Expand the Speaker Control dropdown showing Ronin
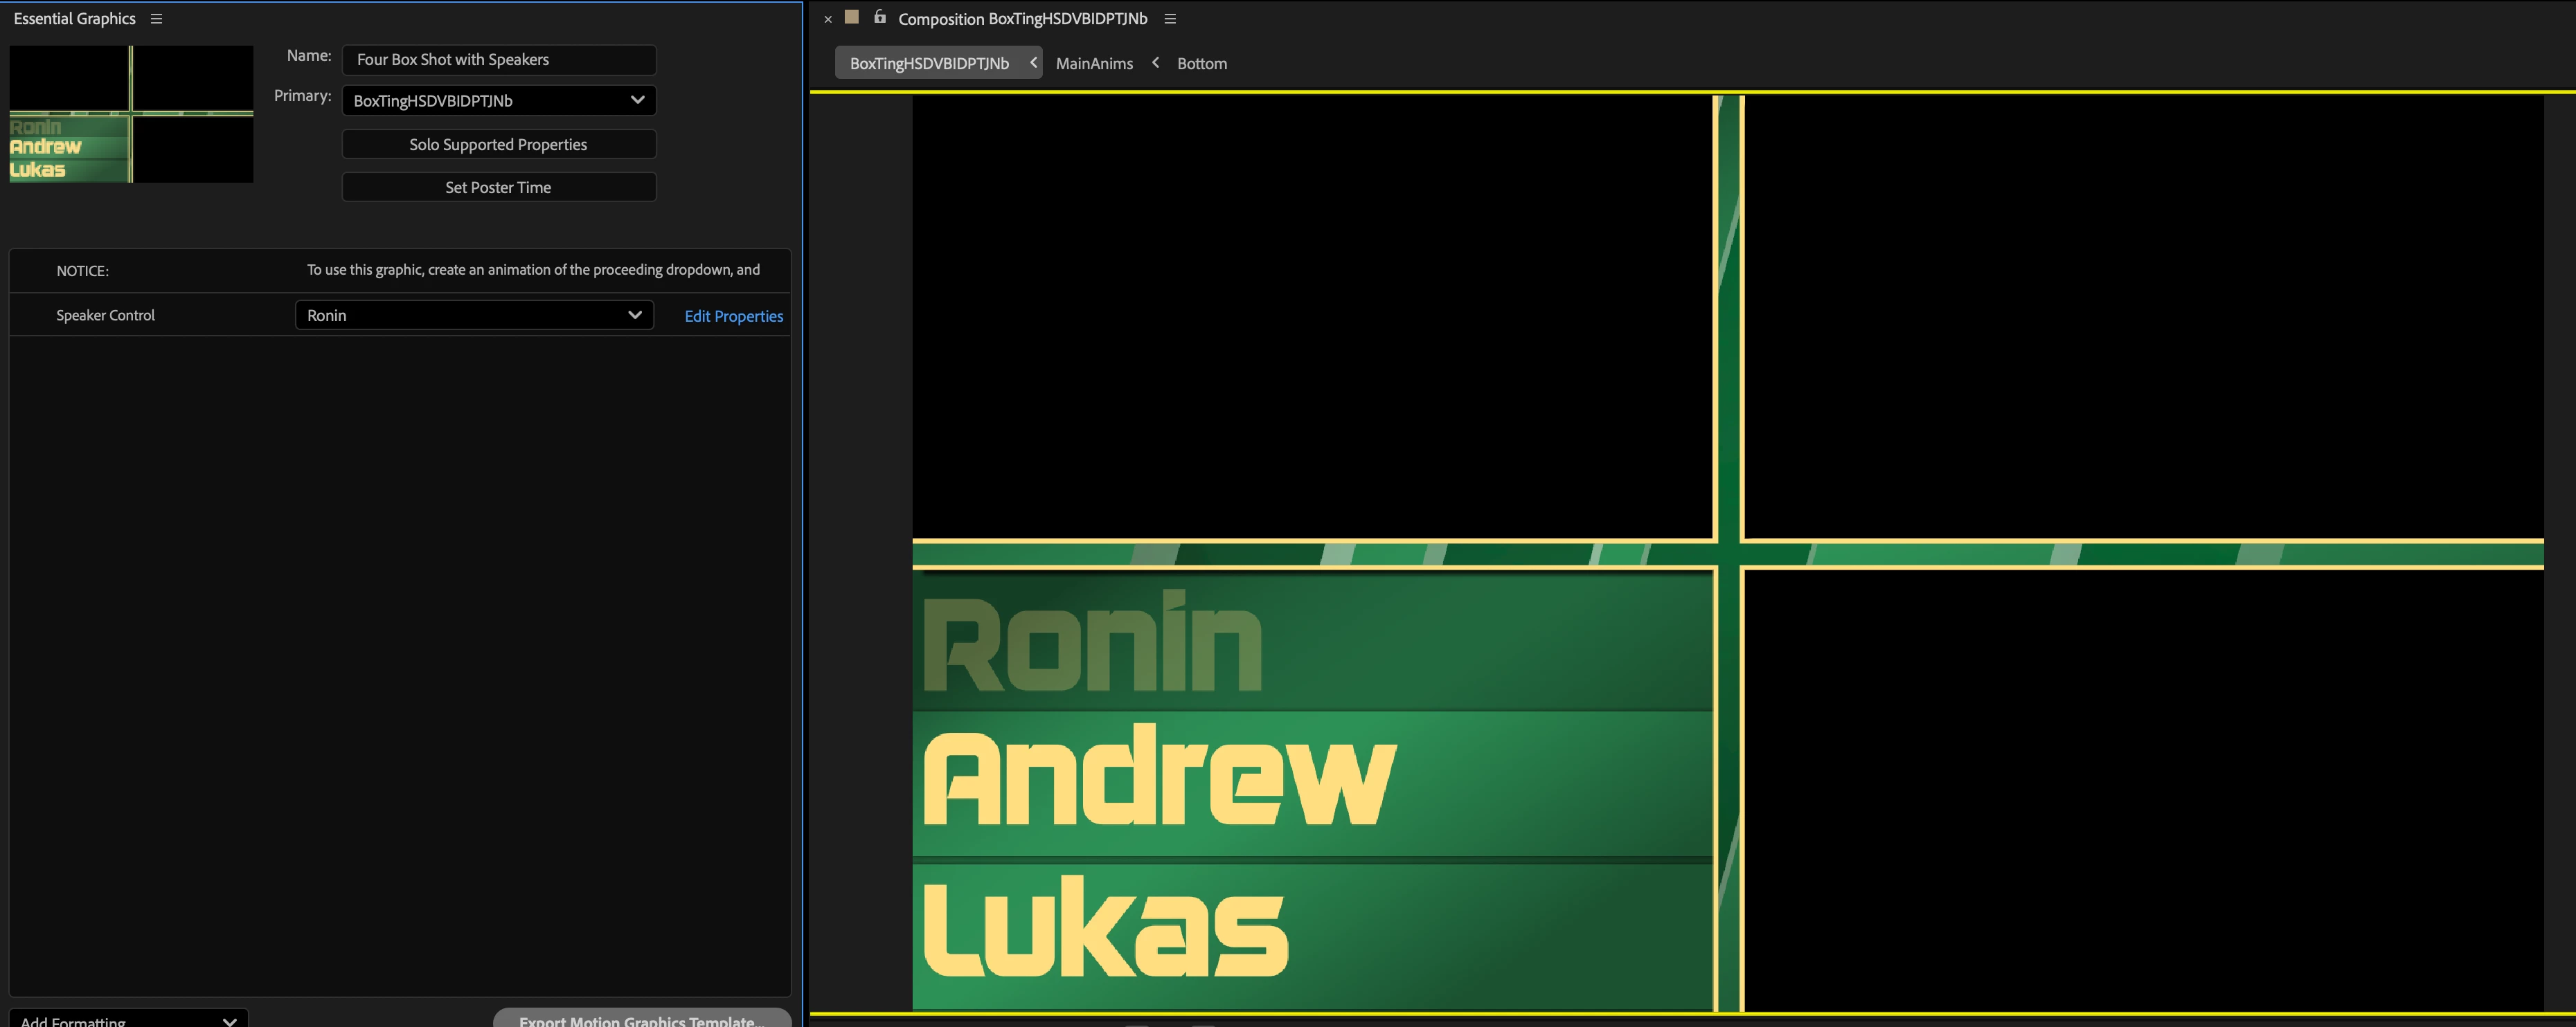 (474, 315)
